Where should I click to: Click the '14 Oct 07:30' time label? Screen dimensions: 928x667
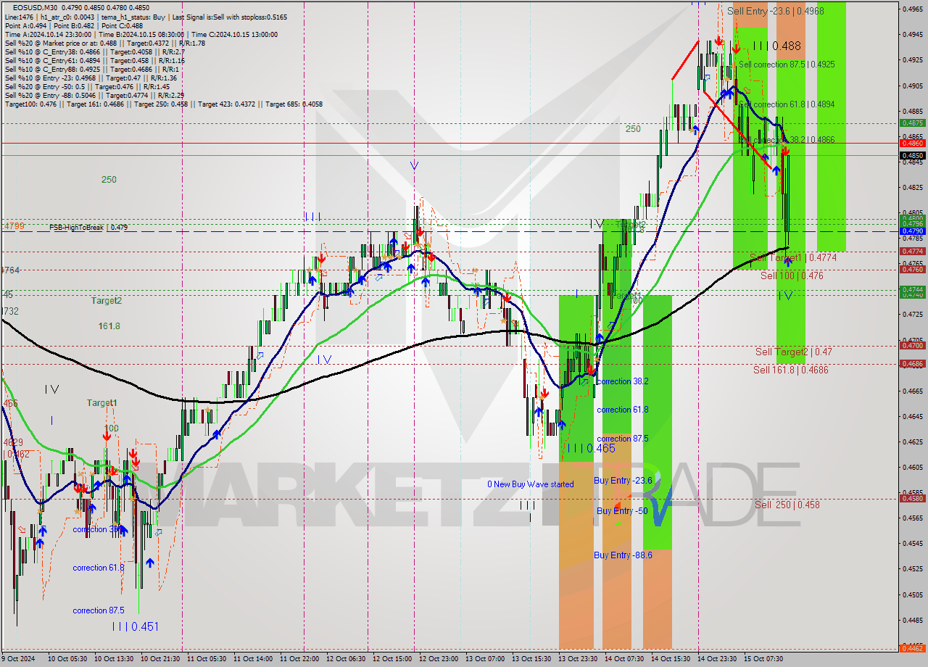[x=624, y=659]
